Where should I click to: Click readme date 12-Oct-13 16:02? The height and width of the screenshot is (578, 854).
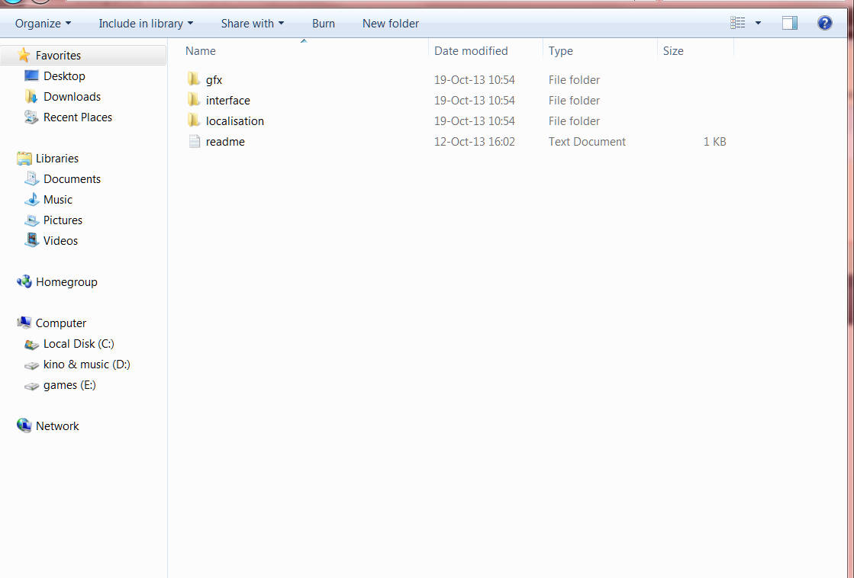[x=475, y=142]
